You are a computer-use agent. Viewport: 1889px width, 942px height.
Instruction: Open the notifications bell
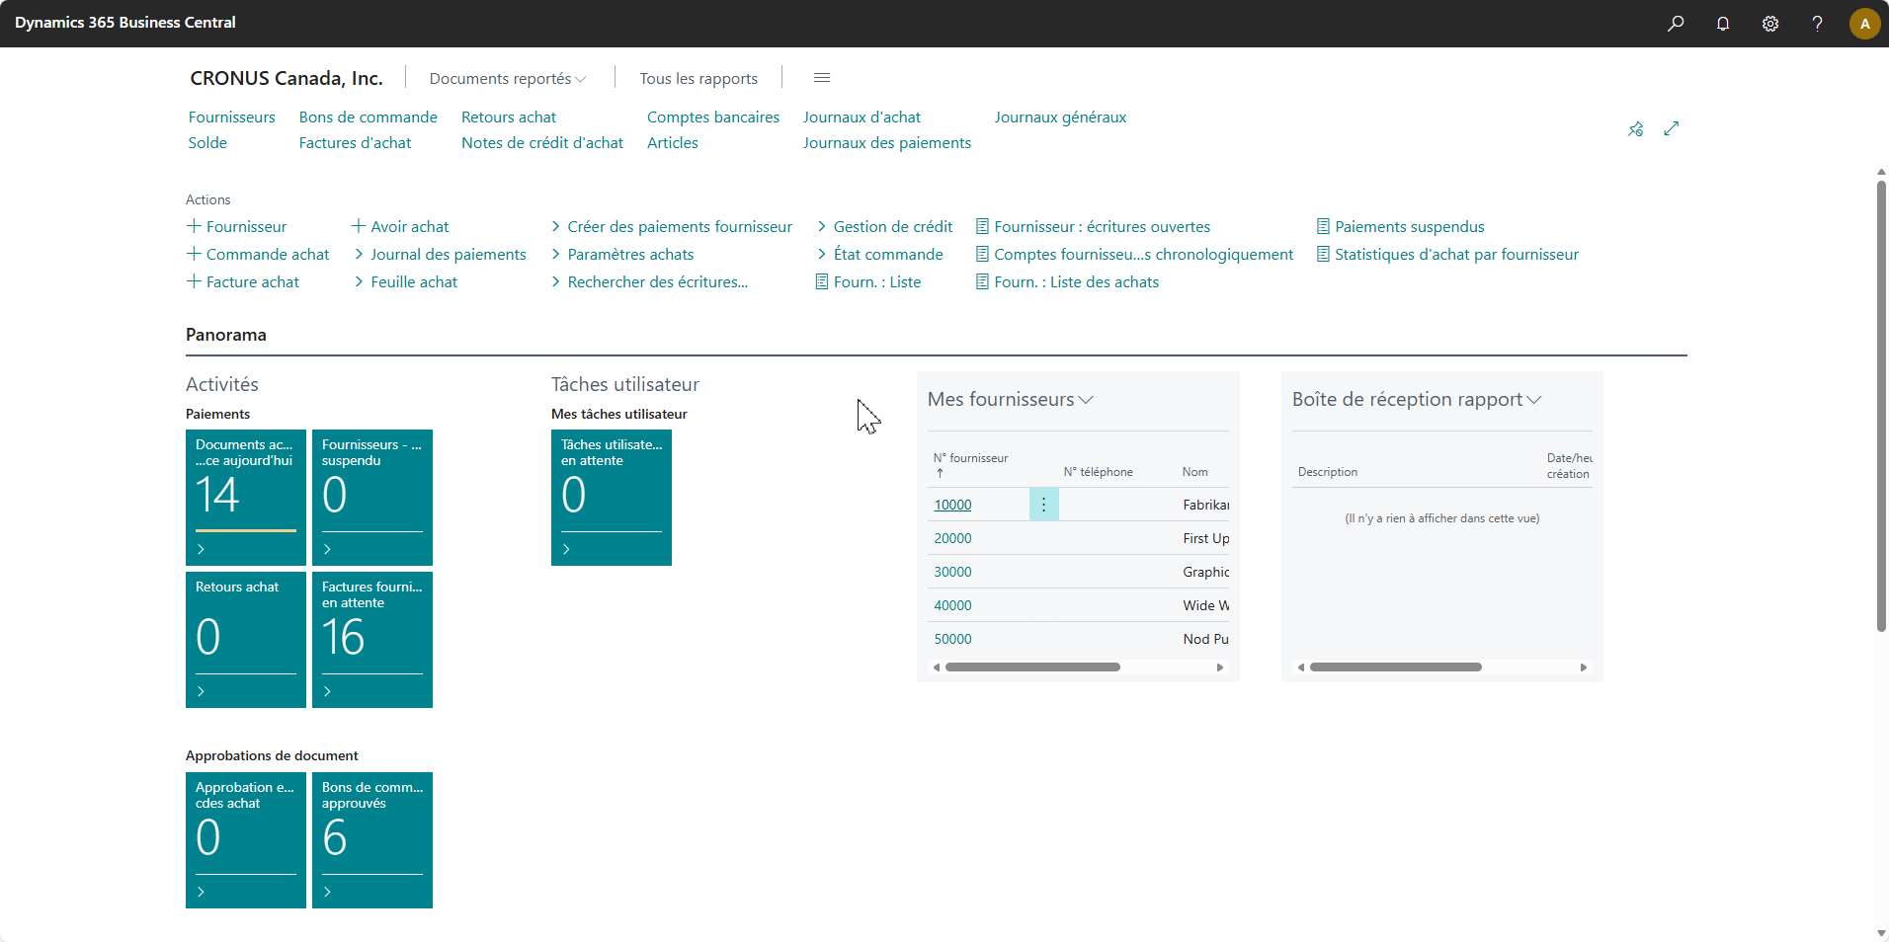click(x=1723, y=24)
